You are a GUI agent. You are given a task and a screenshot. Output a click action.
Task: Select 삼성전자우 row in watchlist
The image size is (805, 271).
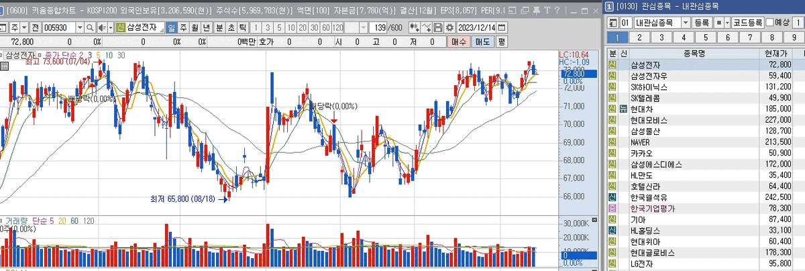click(x=706, y=76)
